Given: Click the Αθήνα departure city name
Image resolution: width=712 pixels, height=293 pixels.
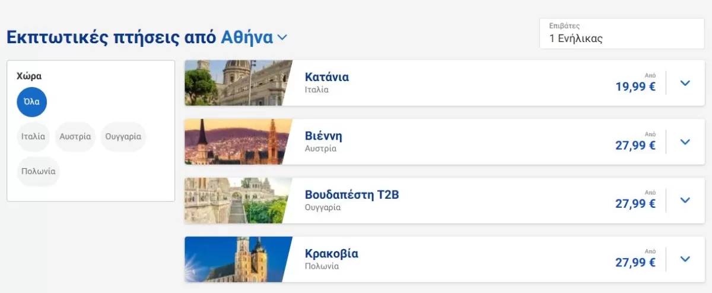Looking at the screenshot, I should 247,37.
